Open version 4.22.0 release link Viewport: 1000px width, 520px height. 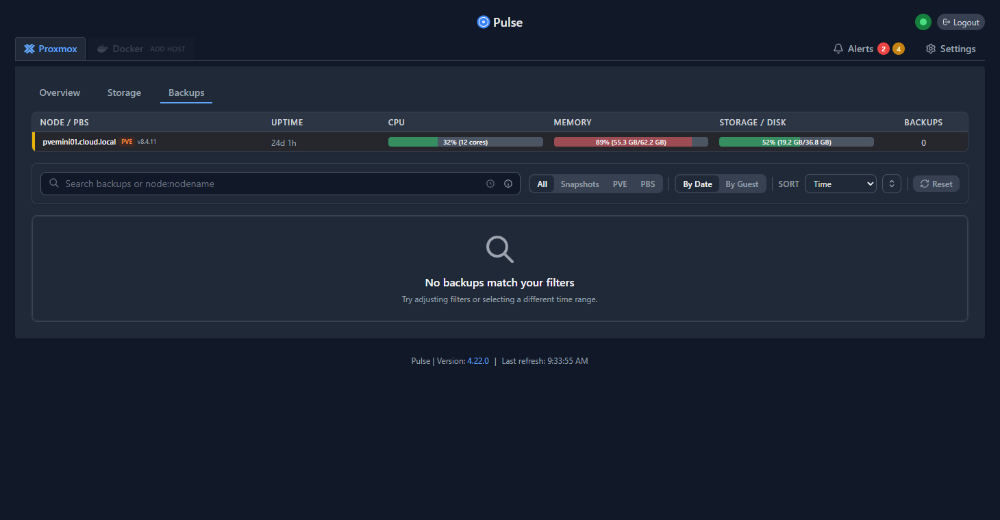click(x=478, y=360)
